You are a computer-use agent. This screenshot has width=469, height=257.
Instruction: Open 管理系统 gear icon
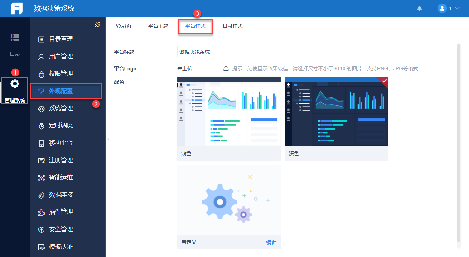pos(15,83)
